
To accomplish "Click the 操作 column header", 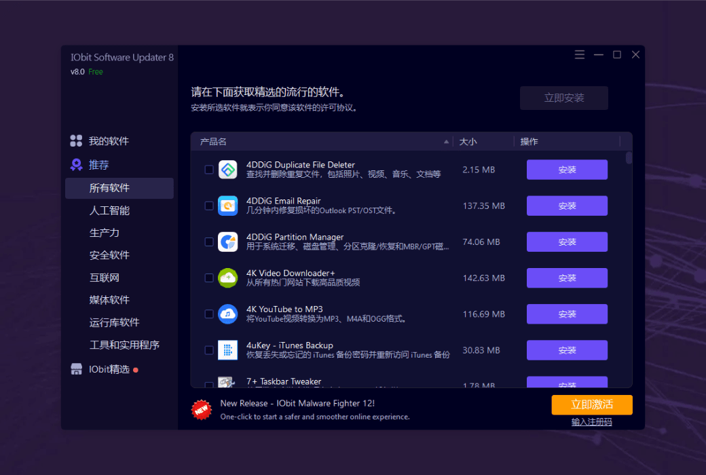I will (529, 141).
